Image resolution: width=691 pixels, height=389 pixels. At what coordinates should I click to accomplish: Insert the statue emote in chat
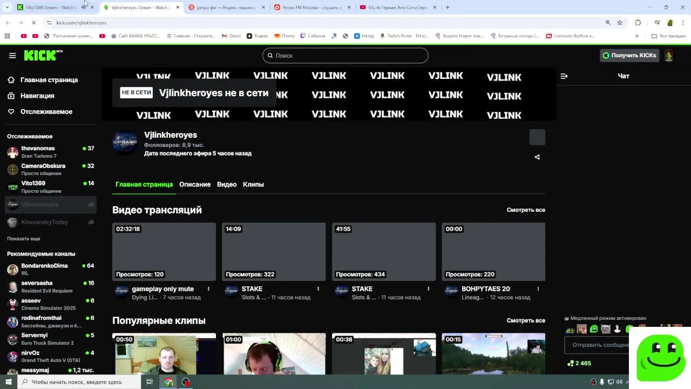pyautogui.click(x=618, y=329)
